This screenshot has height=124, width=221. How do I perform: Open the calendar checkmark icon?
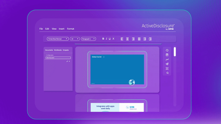167,55
